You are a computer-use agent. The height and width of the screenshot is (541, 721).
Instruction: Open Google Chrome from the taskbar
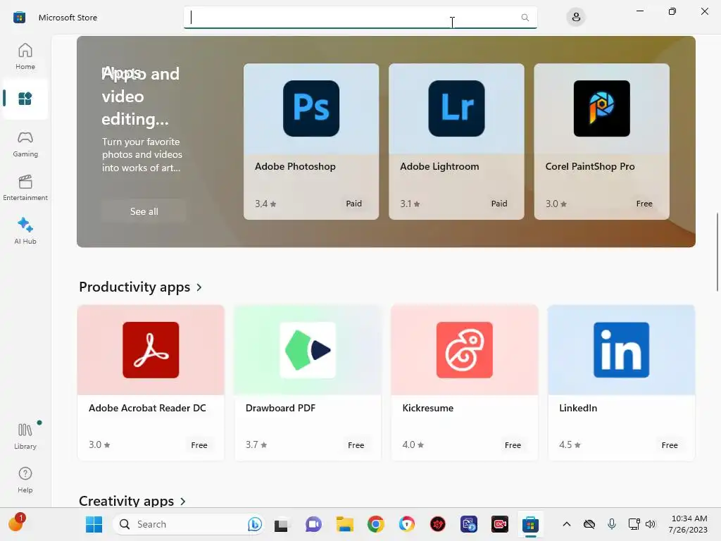pyautogui.click(x=376, y=524)
